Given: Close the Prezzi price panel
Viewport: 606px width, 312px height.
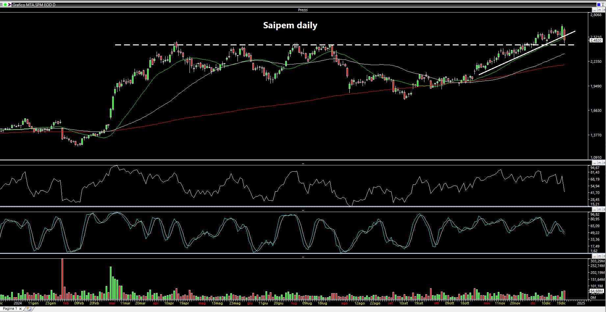Looking at the screenshot, I should click(603, 10).
